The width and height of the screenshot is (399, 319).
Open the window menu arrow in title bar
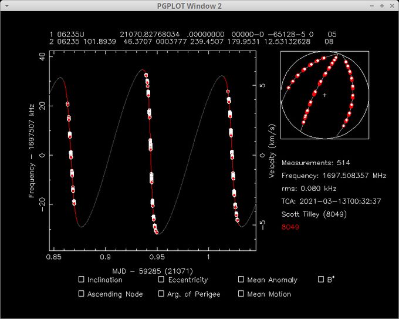(x=6, y=6)
